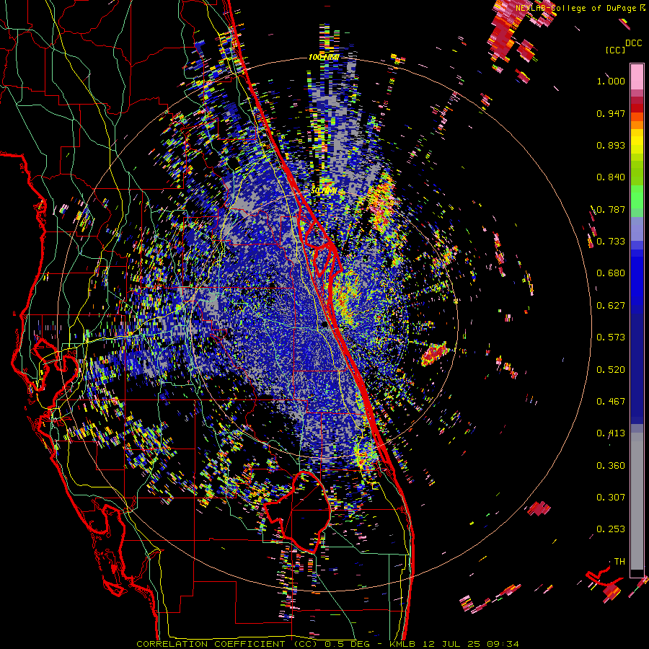The image size is (649, 649).
Task: Select the 0.733 scale value
Action: (x=611, y=242)
